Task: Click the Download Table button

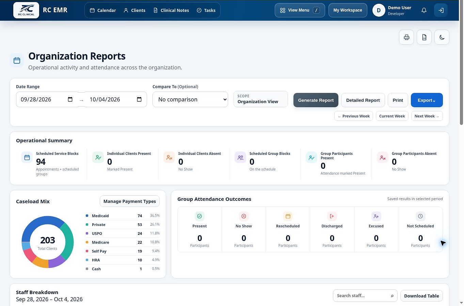Action: click(x=421, y=296)
